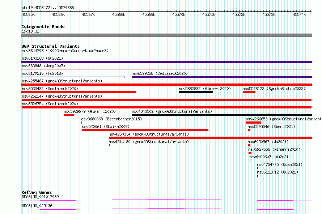Image resolution: width=322 pixels, height=214 pixels.
Task: Select the nsv5882882 (Almarri2020) black bar
Action: (196, 92)
